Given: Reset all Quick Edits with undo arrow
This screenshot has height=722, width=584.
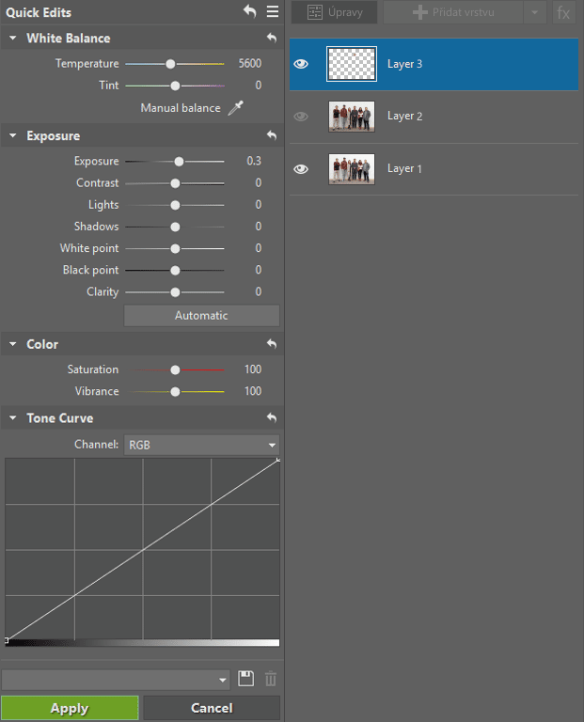Looking at the screenshot, I should click(249, 11).
